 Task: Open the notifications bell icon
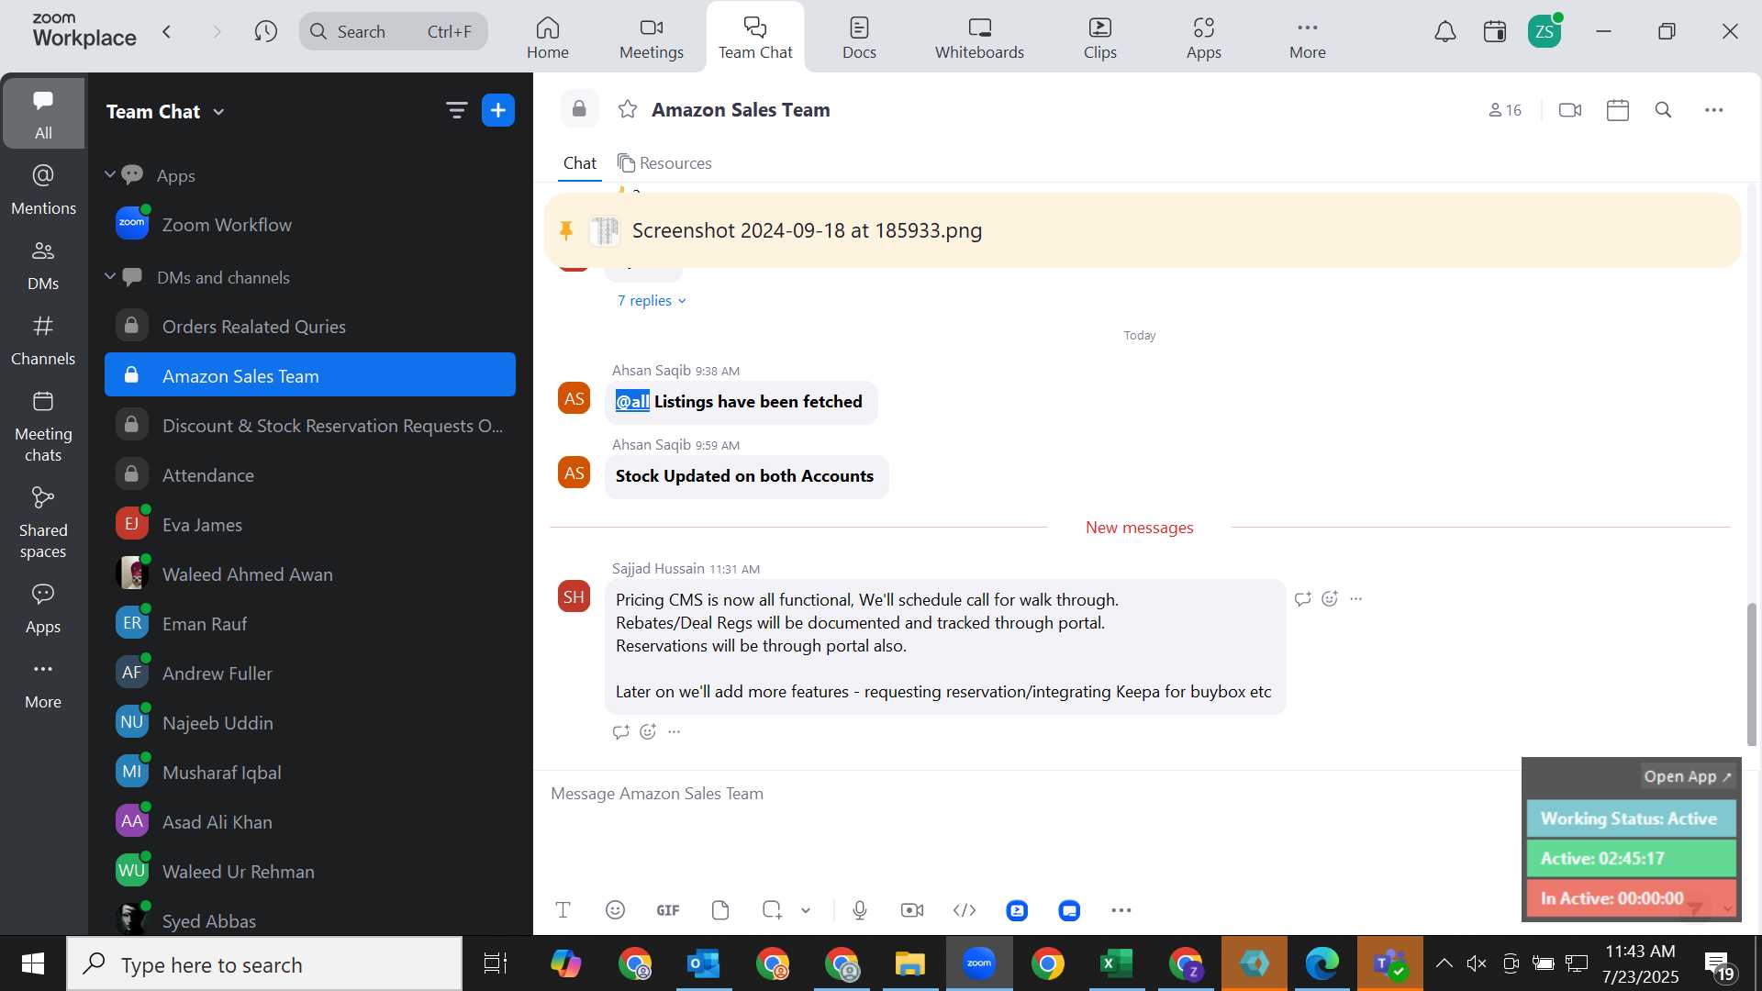1445,32
